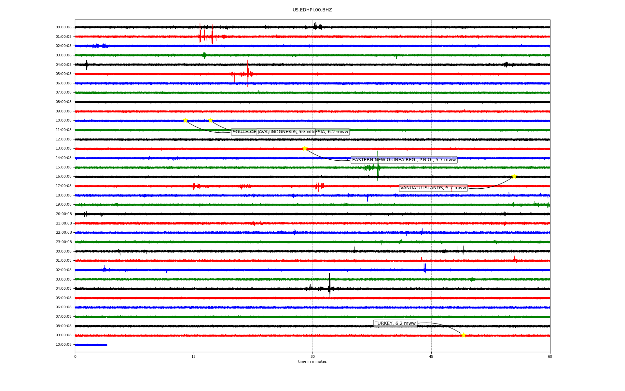The image size is (625, 391).
Task: Click the SOUTH OF JAVA, INDONESIA, 5.7 mb label
Action: 273,132
